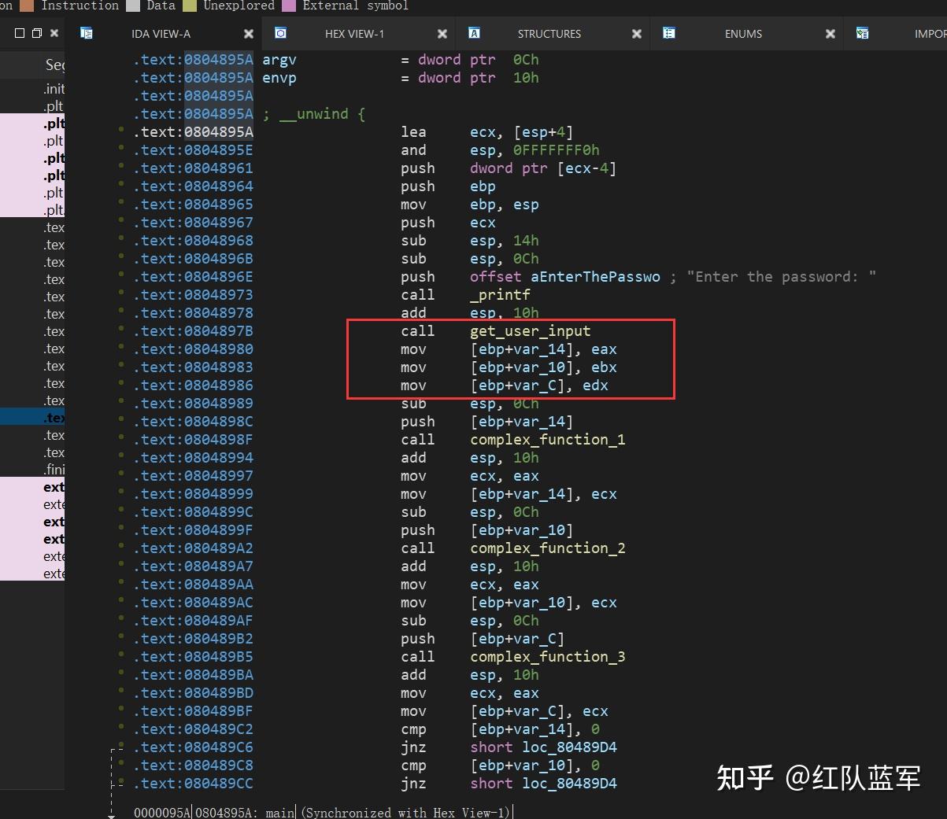The width and height of the screenshot is (947, 819).
Task: Select 'push dword ptr [ecx-4]' line
Action: pyautogui.click(x=509, y=168)
